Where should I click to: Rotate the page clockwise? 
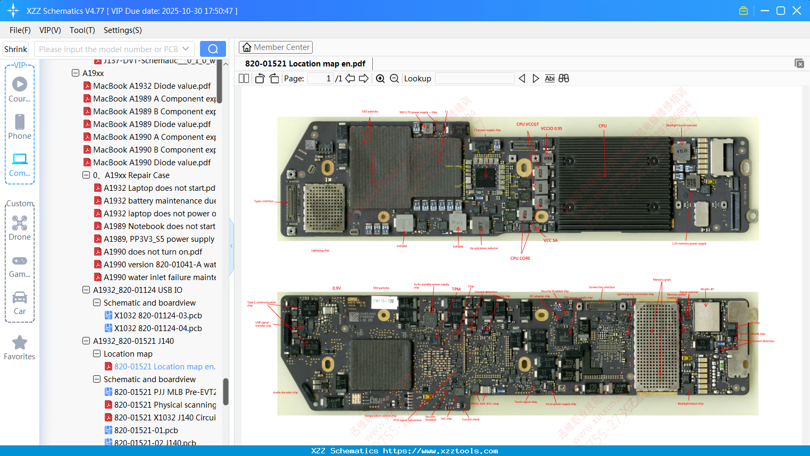274,79
